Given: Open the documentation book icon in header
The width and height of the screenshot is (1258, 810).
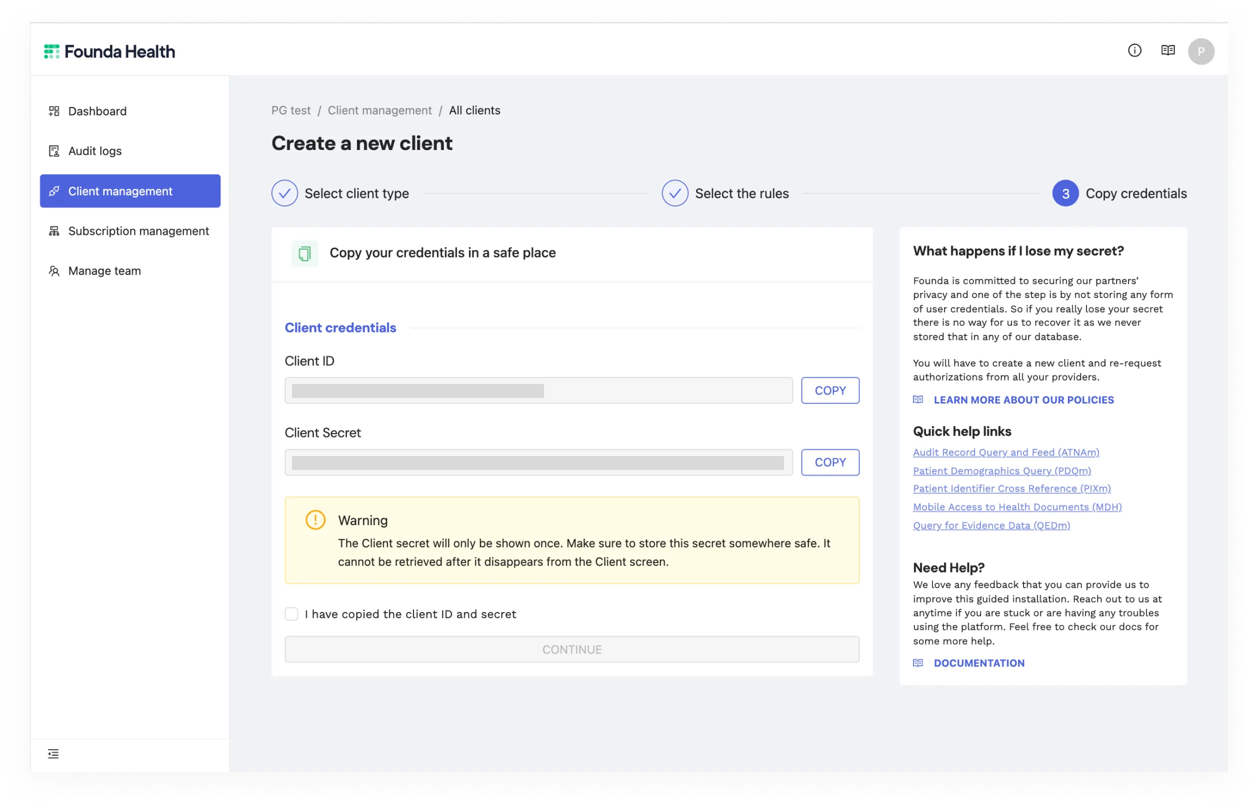Looking at the screenshot, I should coord(1167,50).
